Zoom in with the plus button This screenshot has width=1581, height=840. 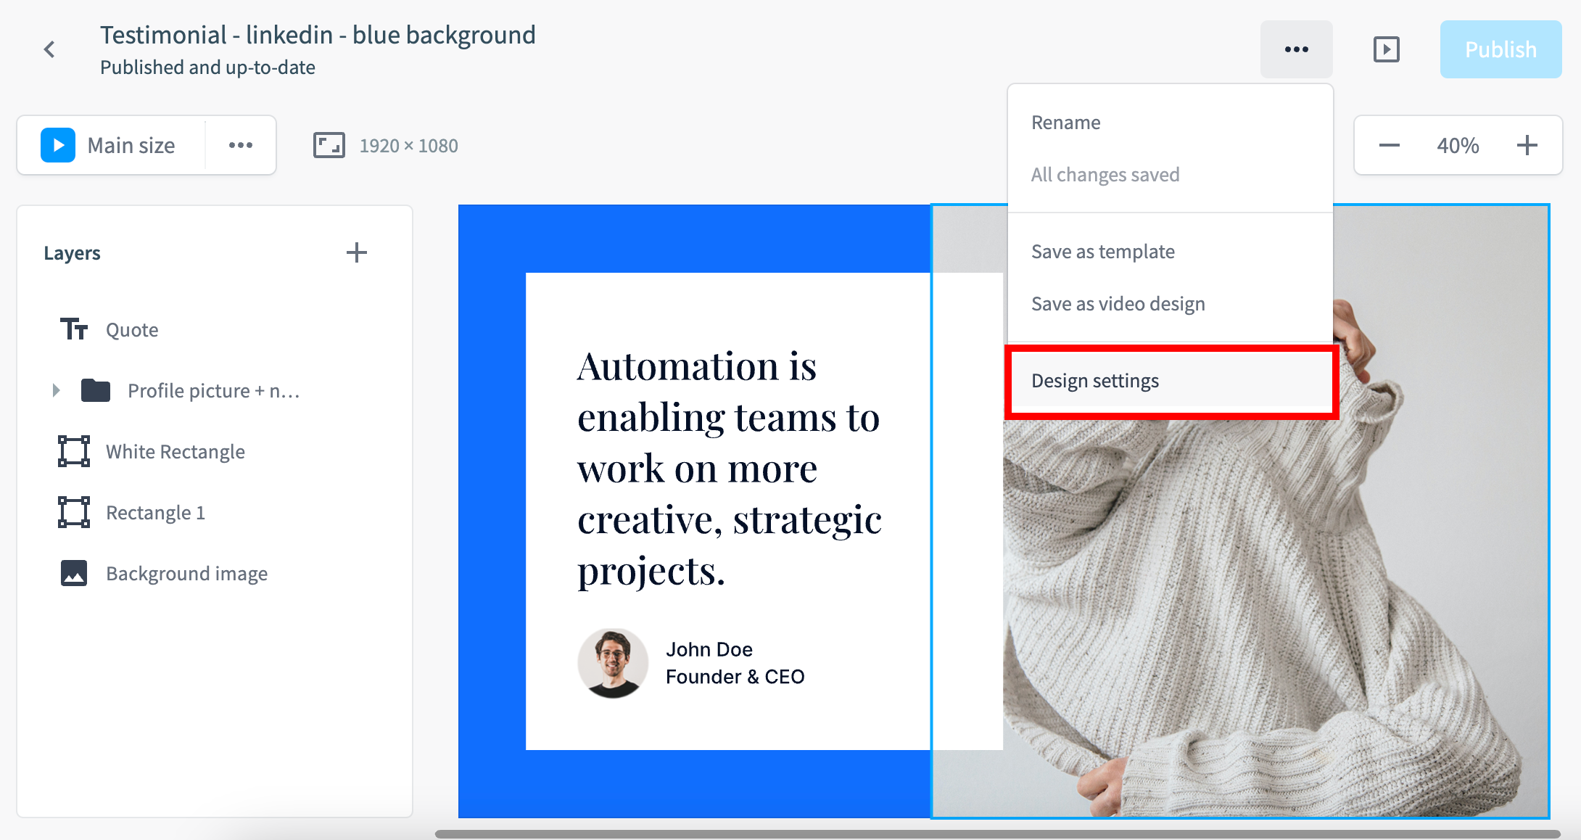pos(1527,145)
